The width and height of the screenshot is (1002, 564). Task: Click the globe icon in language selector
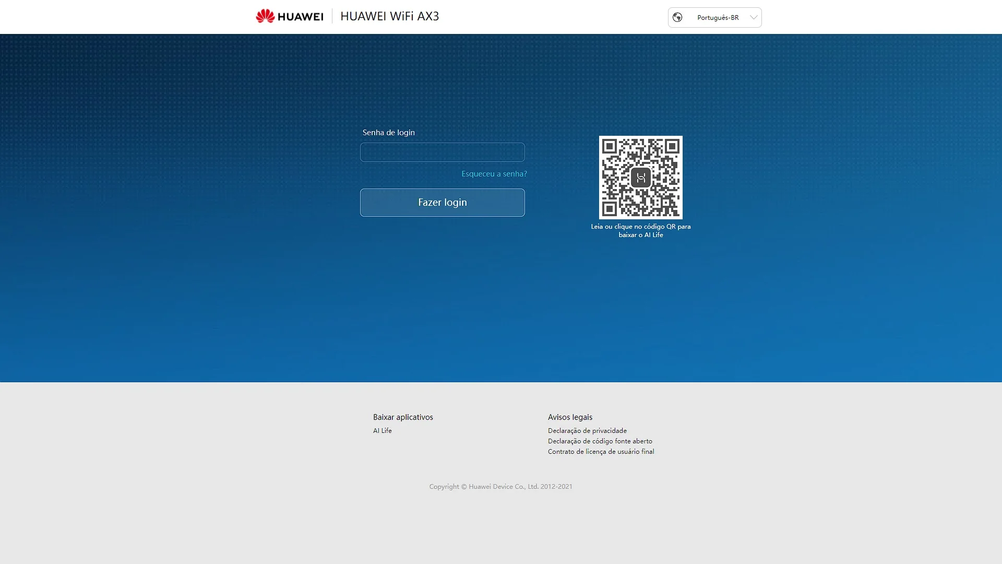(x=677, y=17)
